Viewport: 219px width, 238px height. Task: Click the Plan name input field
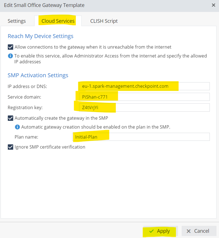141,137
